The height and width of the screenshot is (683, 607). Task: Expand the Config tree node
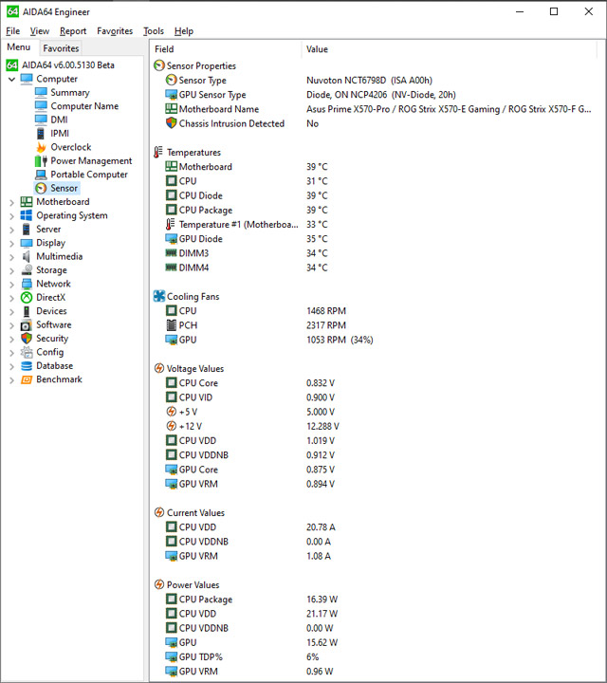(11, 352)
